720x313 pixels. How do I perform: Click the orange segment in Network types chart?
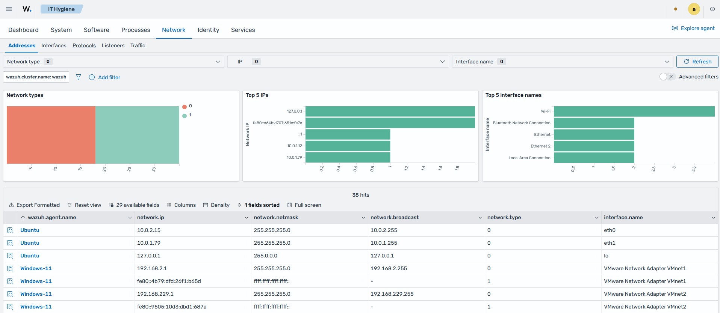[x=51, y=135]
